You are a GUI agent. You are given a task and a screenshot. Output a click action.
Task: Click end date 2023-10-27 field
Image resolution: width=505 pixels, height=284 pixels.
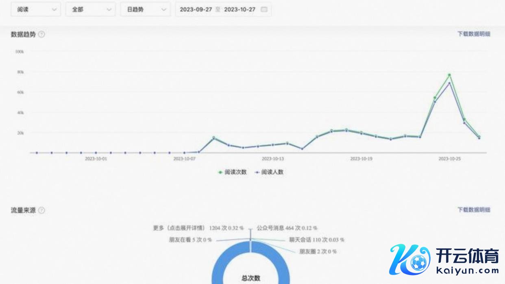click(x=239, y=9)
